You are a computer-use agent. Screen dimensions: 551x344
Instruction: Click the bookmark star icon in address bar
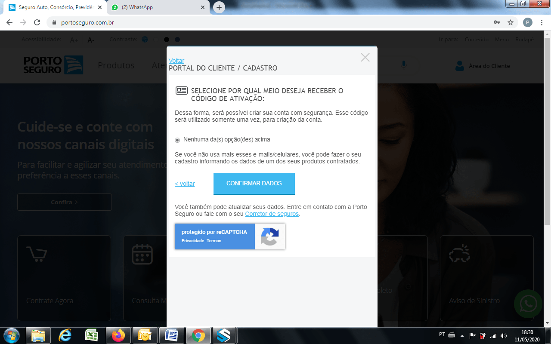(511, 22)
